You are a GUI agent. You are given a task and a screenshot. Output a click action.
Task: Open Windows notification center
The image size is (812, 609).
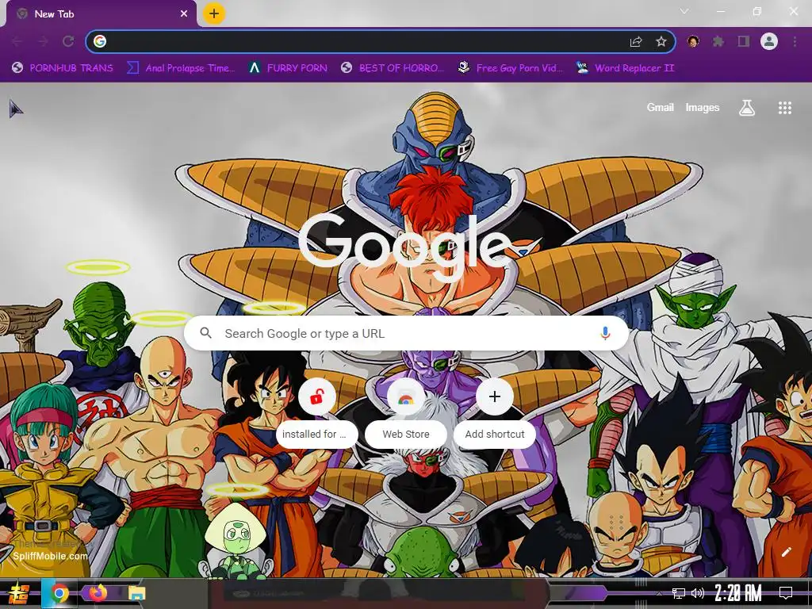[786, 593]
